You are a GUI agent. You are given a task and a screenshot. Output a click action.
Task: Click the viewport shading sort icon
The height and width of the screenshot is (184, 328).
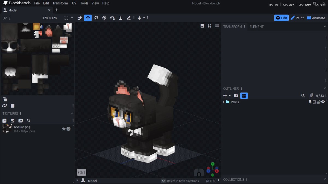click(210, 26)
